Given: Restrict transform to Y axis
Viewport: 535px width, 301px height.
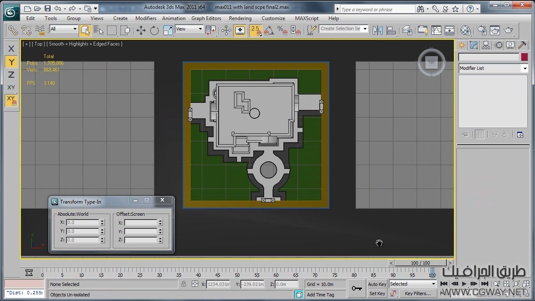Looking at the screenshot, I should 11,62.
